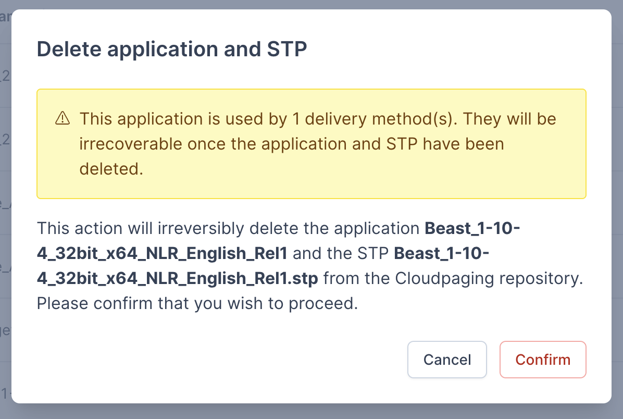Click the 'Delete application and STP' heading
The height and width of the screenshot is (419, 623).
172,49
